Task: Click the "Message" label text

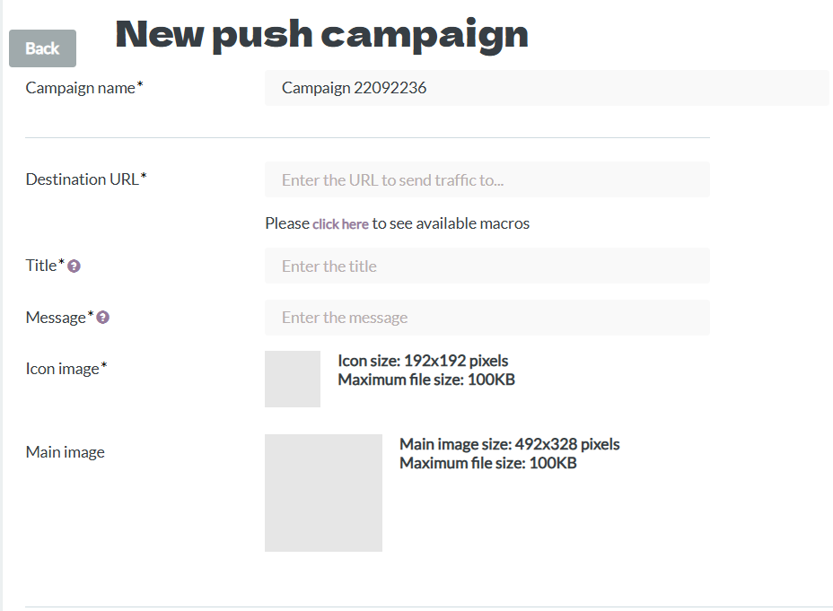Action: click(56, 318)
